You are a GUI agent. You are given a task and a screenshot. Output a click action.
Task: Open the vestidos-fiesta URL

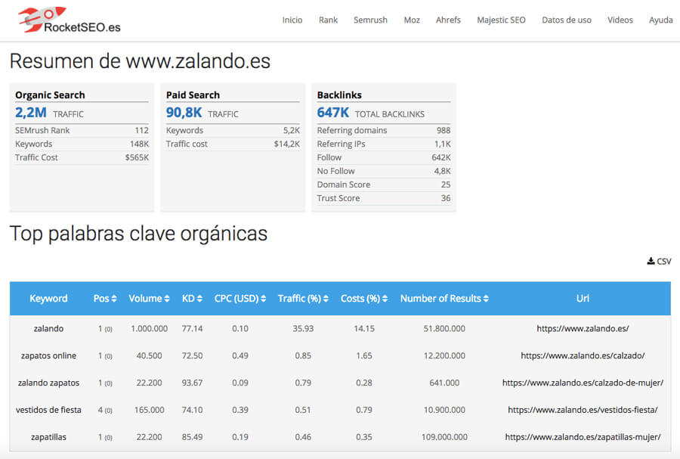point(583,410)
